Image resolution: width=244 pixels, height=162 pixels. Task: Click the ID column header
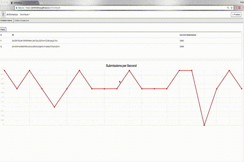(13, 35)
